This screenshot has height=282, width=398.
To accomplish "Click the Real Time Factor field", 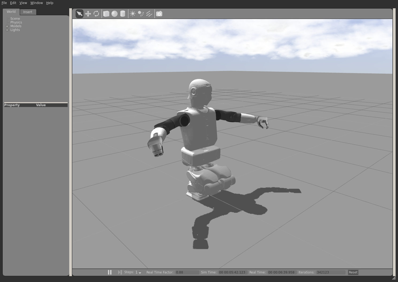I will click(187, 272).
